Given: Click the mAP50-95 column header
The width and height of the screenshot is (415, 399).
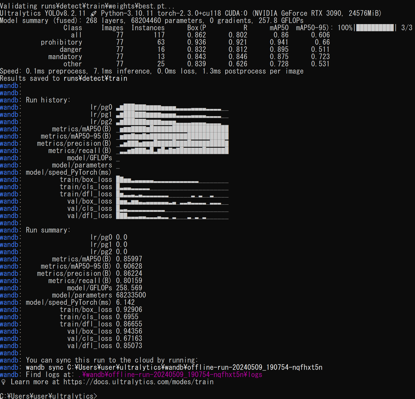Looking at the screenshot, I should (312, 28).
